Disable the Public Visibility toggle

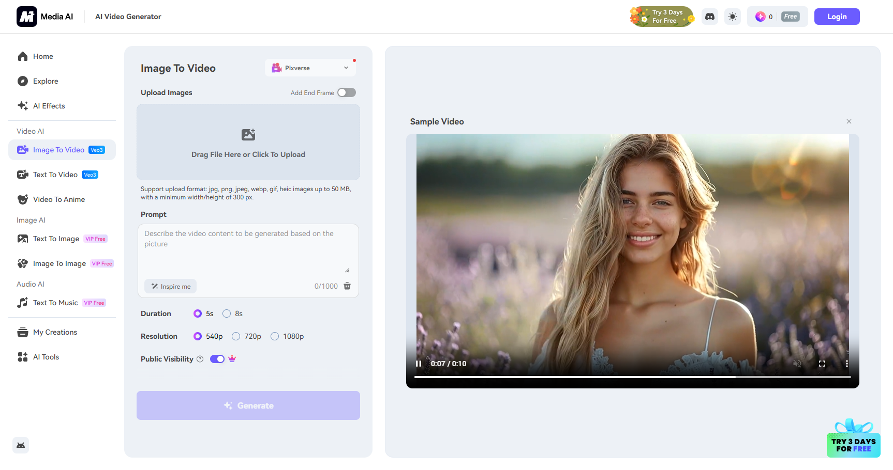click(217, 358)
